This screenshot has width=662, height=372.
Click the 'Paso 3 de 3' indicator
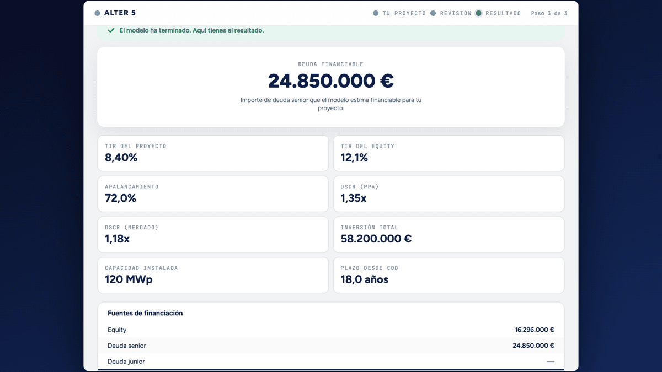(549, 13)
